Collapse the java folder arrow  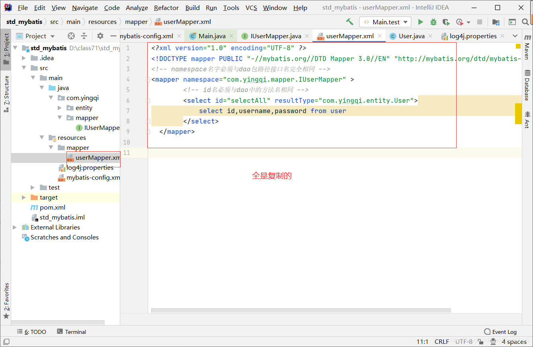[42, 88]
